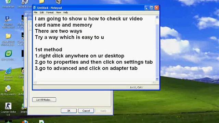Click Notepad's vertical scroll up arrow
This screenshot has width=219, height=123.
pyautogui.click(x=157, y=17)
